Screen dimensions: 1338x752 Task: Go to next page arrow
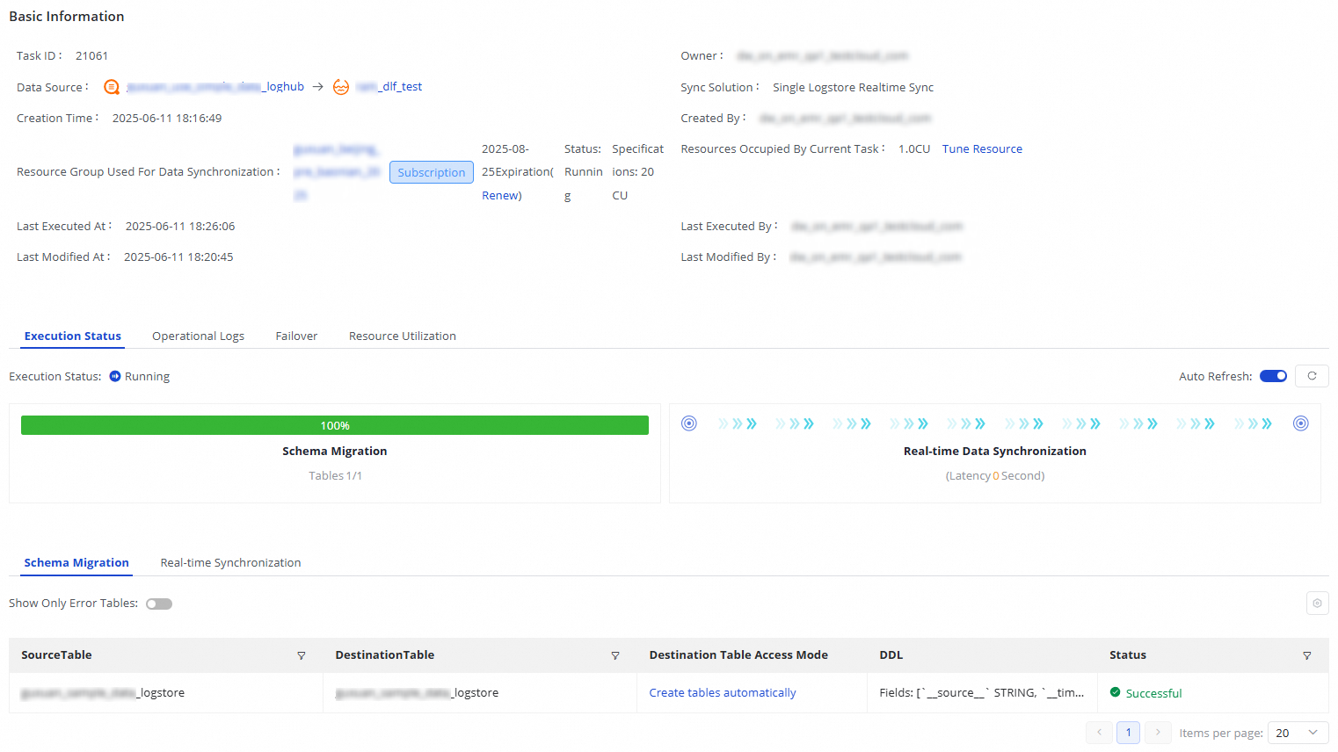click(x=1158, y=733)
